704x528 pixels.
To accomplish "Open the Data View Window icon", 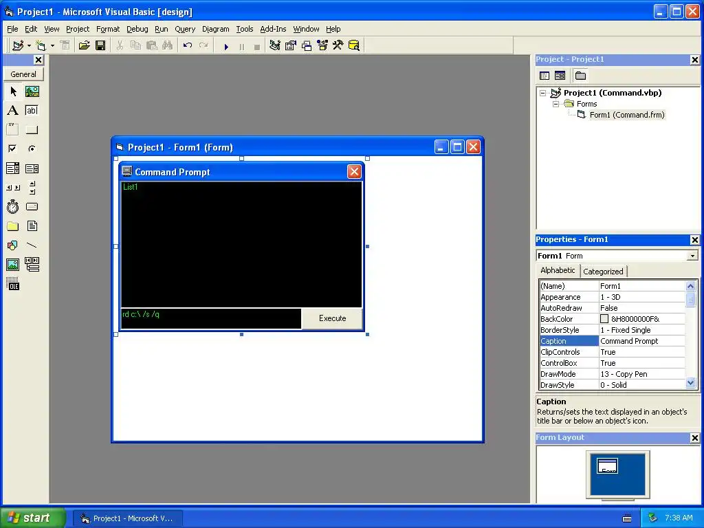I will point(354,45).
